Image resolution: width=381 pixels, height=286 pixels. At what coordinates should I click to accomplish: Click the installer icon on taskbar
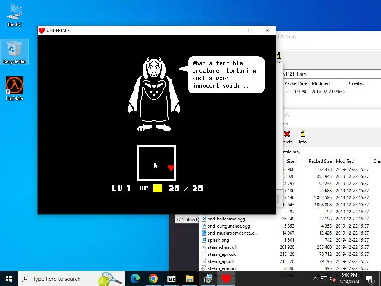[x=208, y=279]
